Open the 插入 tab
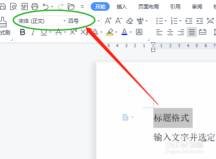This screenshot has height=159, width=216. (x=122, y=6)
